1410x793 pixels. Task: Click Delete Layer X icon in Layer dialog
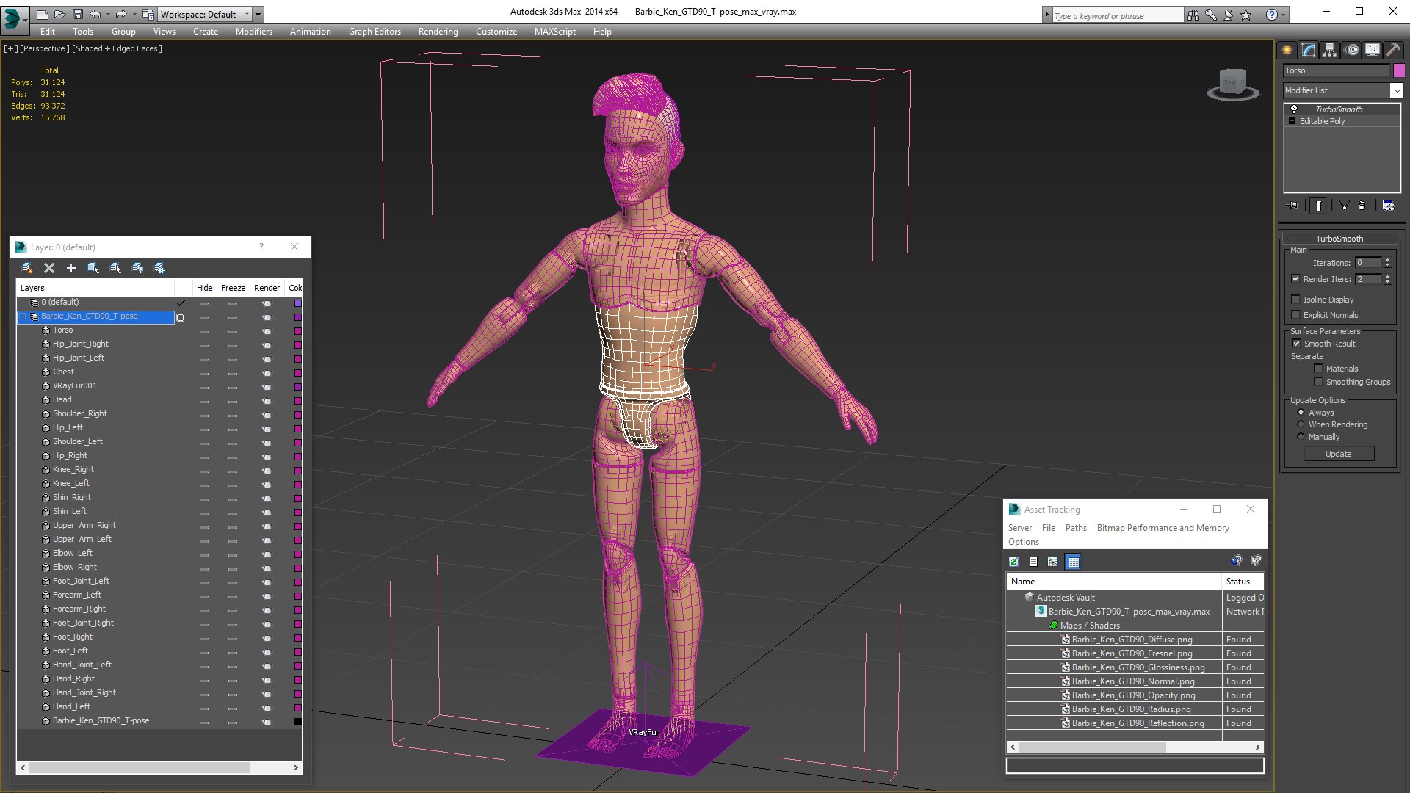[49, 268]
